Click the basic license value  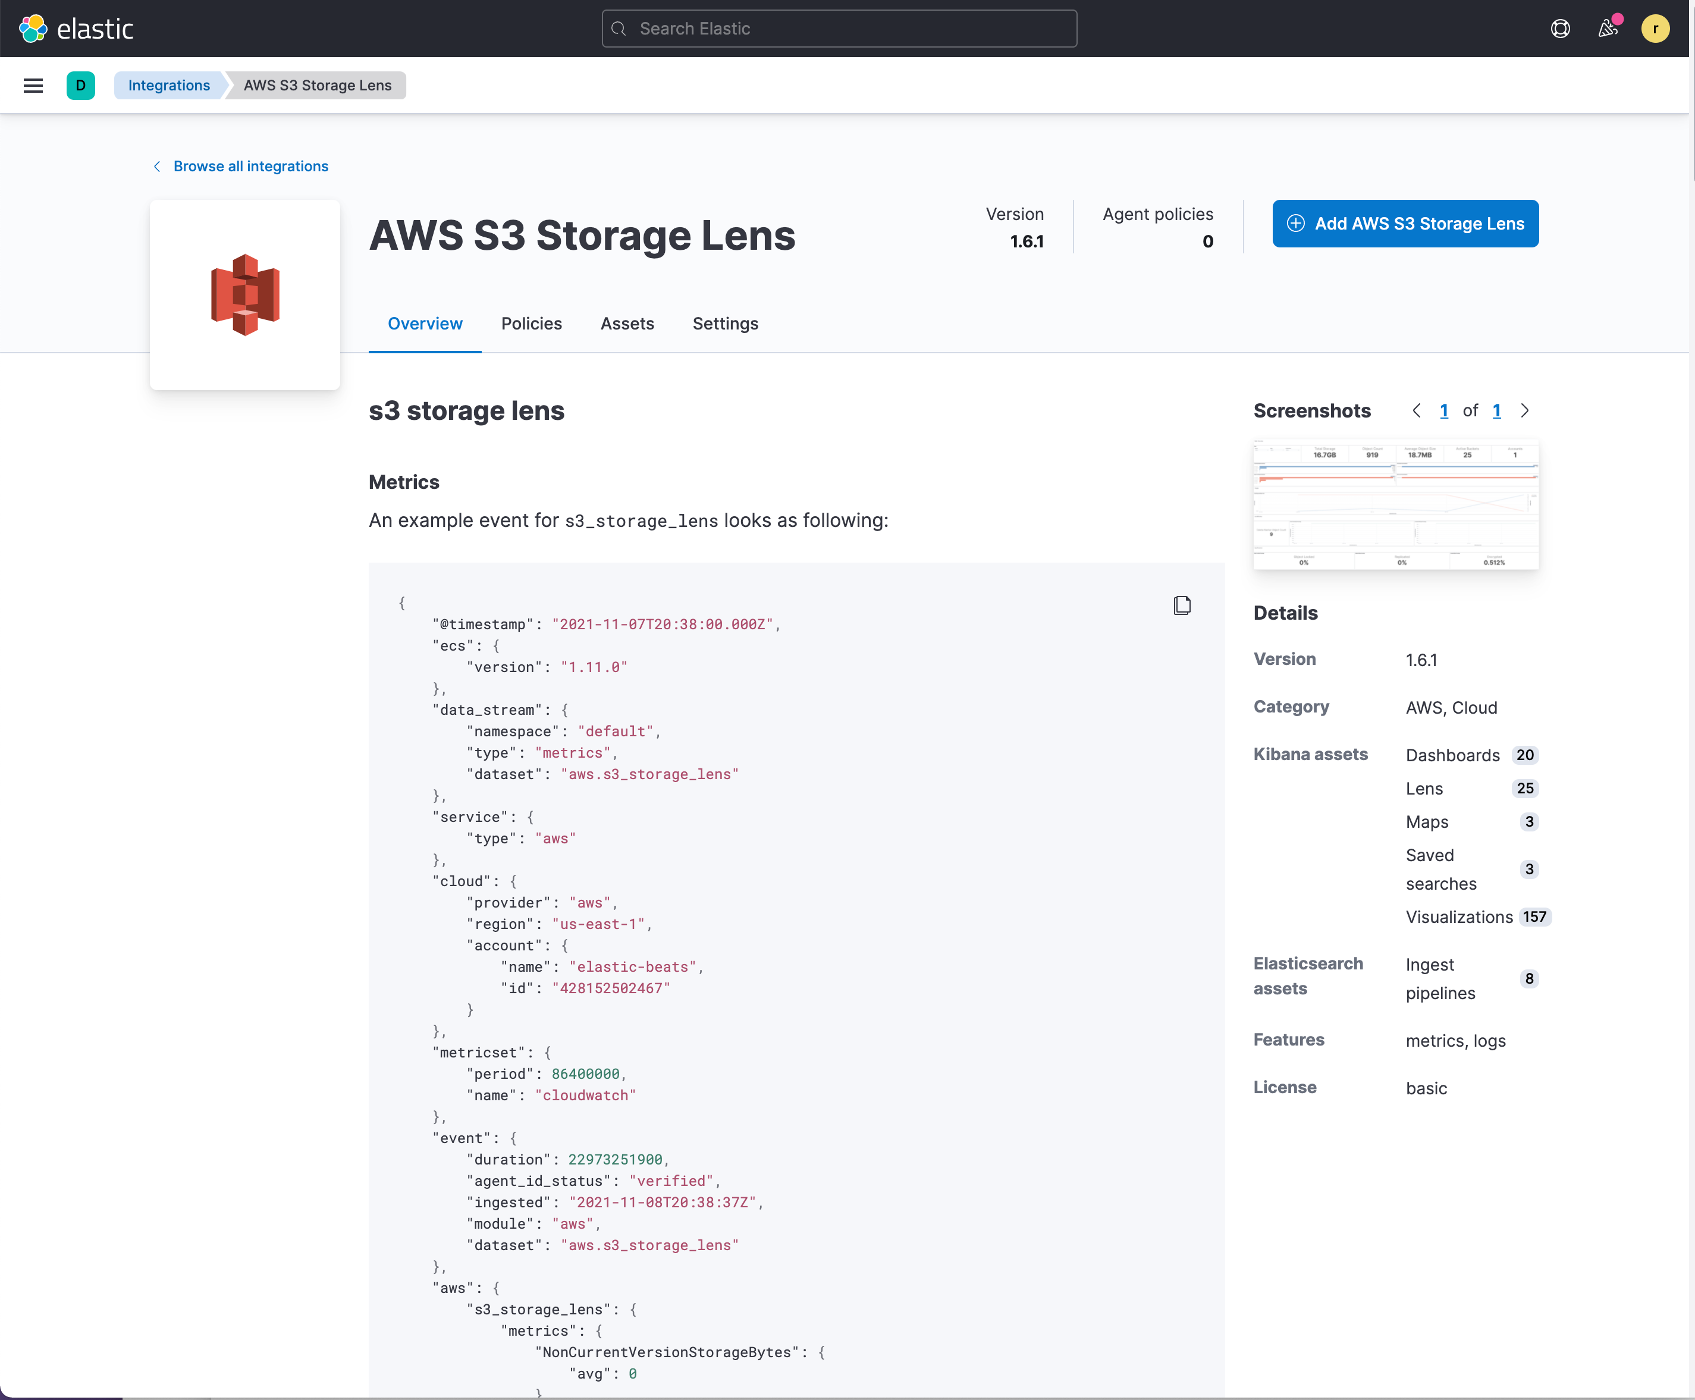[x=1427, y=1088]
